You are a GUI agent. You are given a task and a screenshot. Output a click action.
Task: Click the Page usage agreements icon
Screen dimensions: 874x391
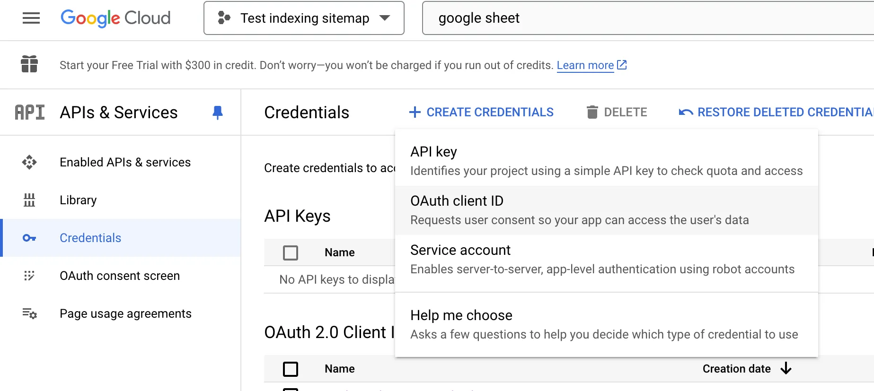(29, 313)
